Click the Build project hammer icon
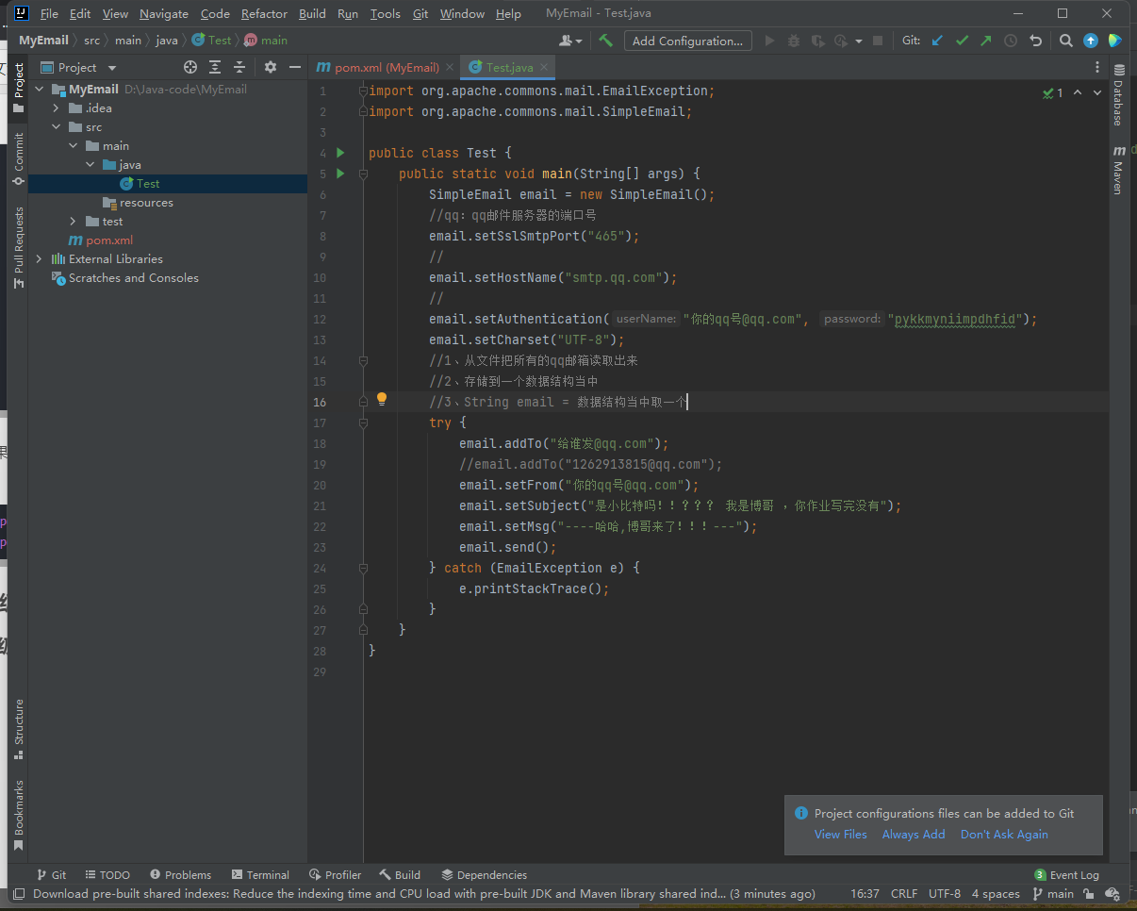 click(x=606, y=41)
